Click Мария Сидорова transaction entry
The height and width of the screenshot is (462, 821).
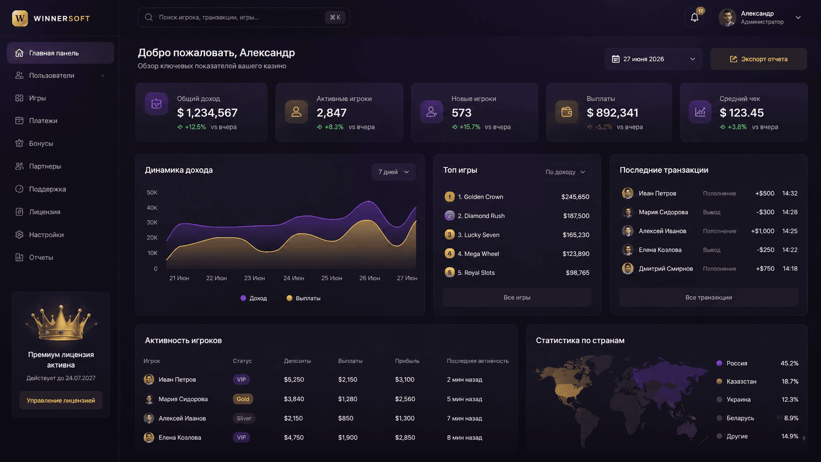pos(709,212)
